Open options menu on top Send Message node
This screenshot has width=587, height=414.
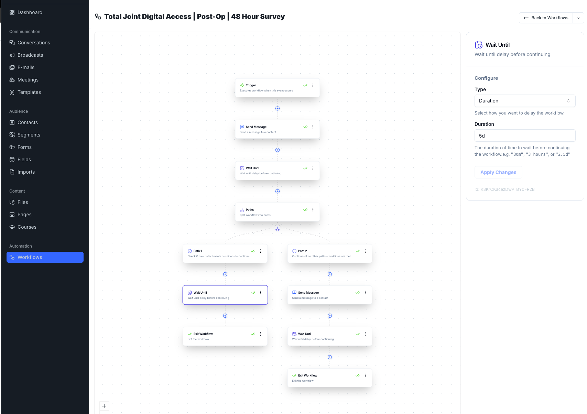tap(313, 127)
